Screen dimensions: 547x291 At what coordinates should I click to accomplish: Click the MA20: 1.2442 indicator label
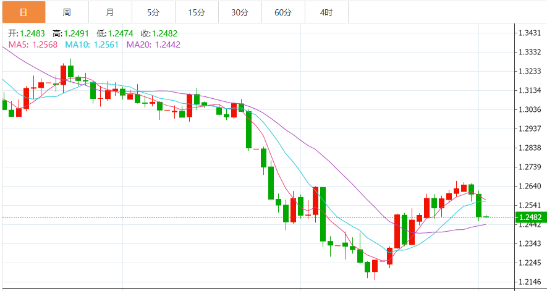(153, 44)
